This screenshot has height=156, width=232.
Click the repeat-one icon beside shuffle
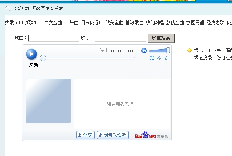[165, 58]
